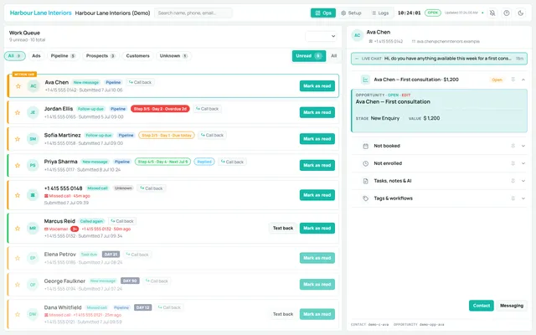The width and height of the screenshot is (536, 335).
Task: Pin the opportunity section
Action: [x=513, y=80]
